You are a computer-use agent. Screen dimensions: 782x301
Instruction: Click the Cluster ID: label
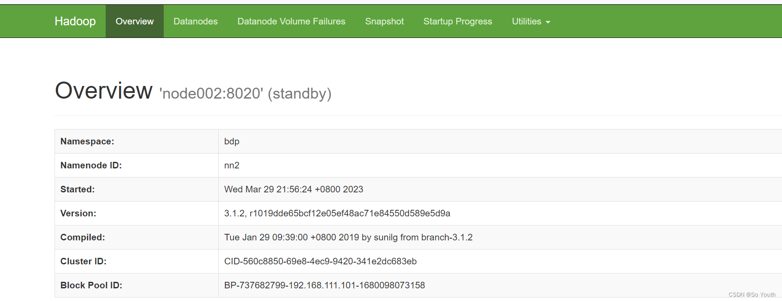pyautogui.click(x=83, y=261)
